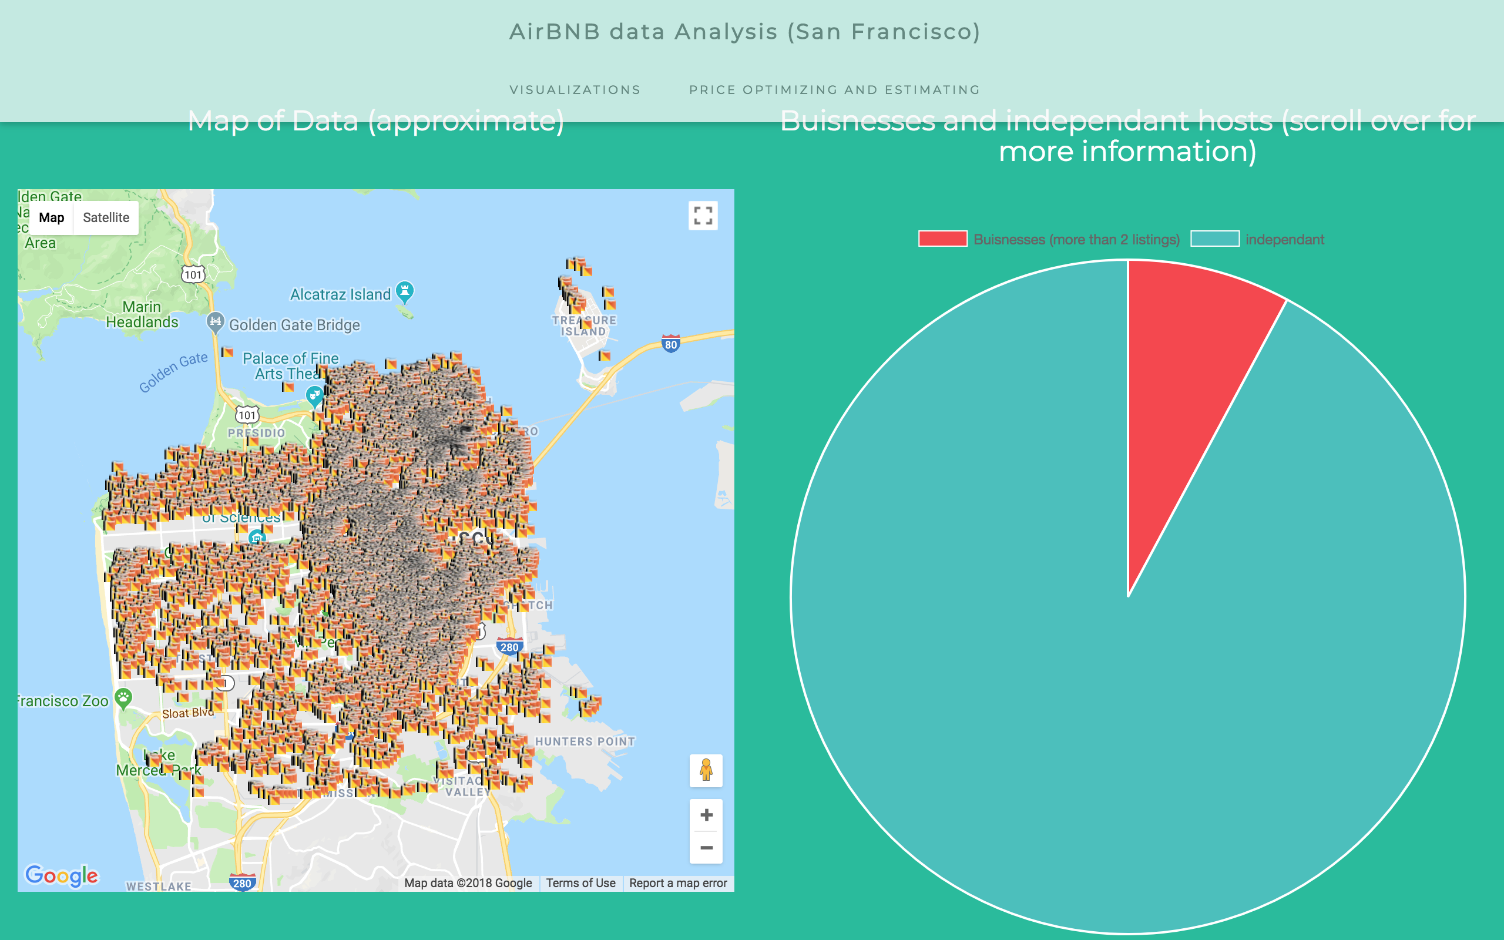Pick up the Street View pegman
Image resolution: width=1504 pixels, height=940 pixels.
(x=706, y=770)
